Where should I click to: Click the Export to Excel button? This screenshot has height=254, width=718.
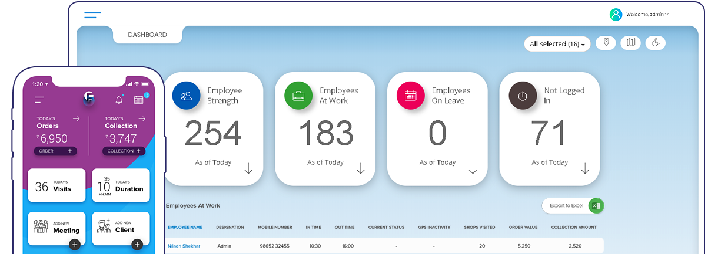573,205
